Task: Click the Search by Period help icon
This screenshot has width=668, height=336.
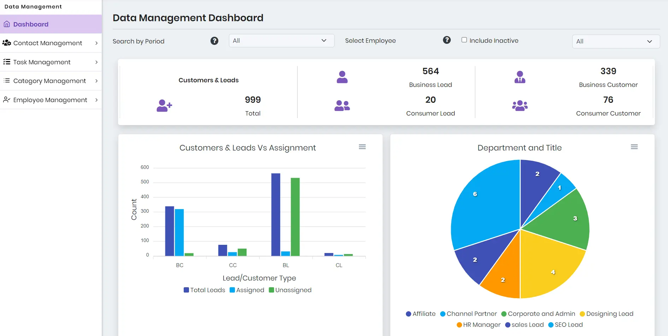Action: coord(214,41)
